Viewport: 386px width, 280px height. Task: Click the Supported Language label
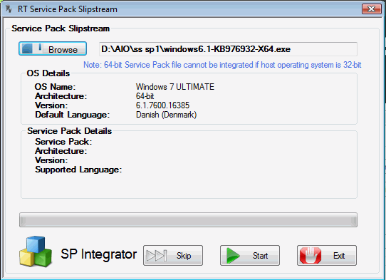click(x=78, y=170)
